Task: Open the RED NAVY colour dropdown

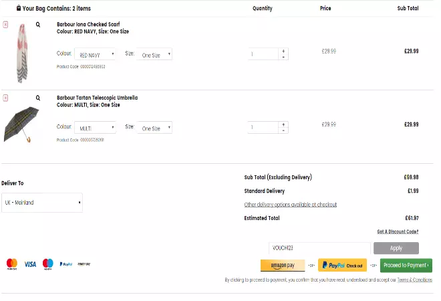Action: tap(95, 55)
